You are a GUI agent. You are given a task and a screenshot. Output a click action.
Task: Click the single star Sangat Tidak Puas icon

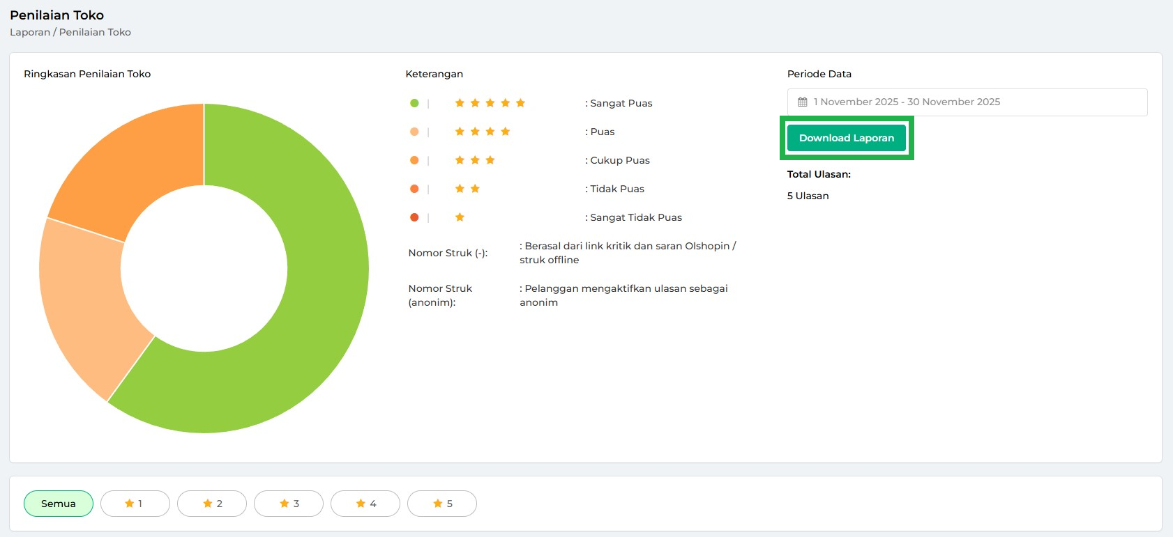tap(460, 217)
